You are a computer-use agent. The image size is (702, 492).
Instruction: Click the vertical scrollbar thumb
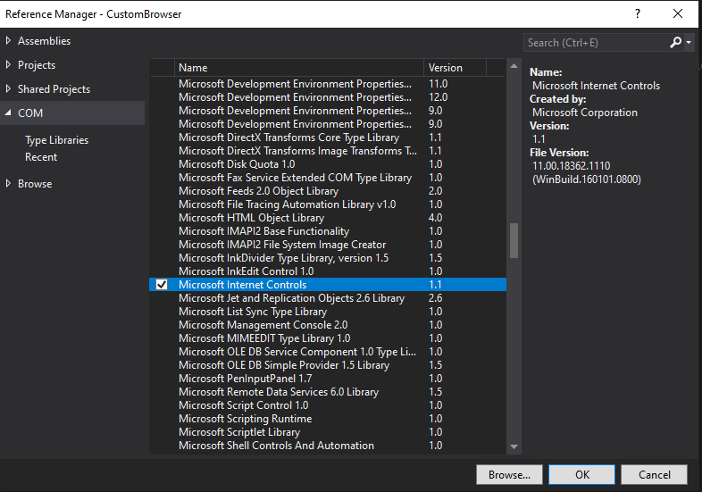coord(514,239)
